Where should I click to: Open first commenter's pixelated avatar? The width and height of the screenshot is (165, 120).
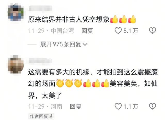pos(15,12)
